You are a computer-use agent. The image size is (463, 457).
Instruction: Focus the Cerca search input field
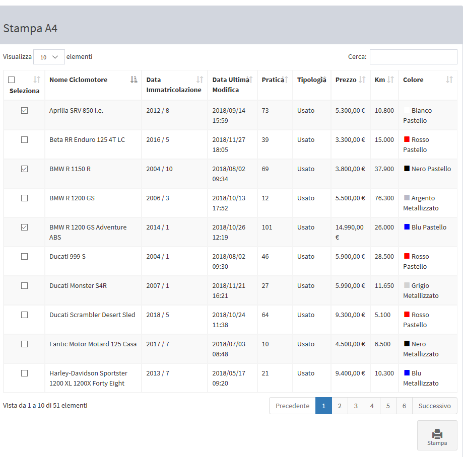[x=413, y=57]
